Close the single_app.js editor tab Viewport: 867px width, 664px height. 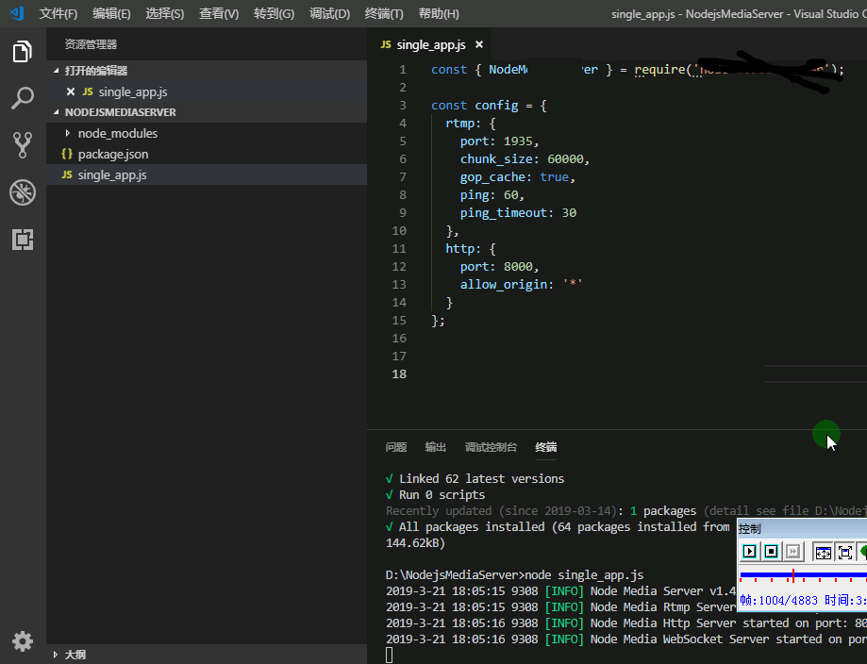(x=479, y=44)
